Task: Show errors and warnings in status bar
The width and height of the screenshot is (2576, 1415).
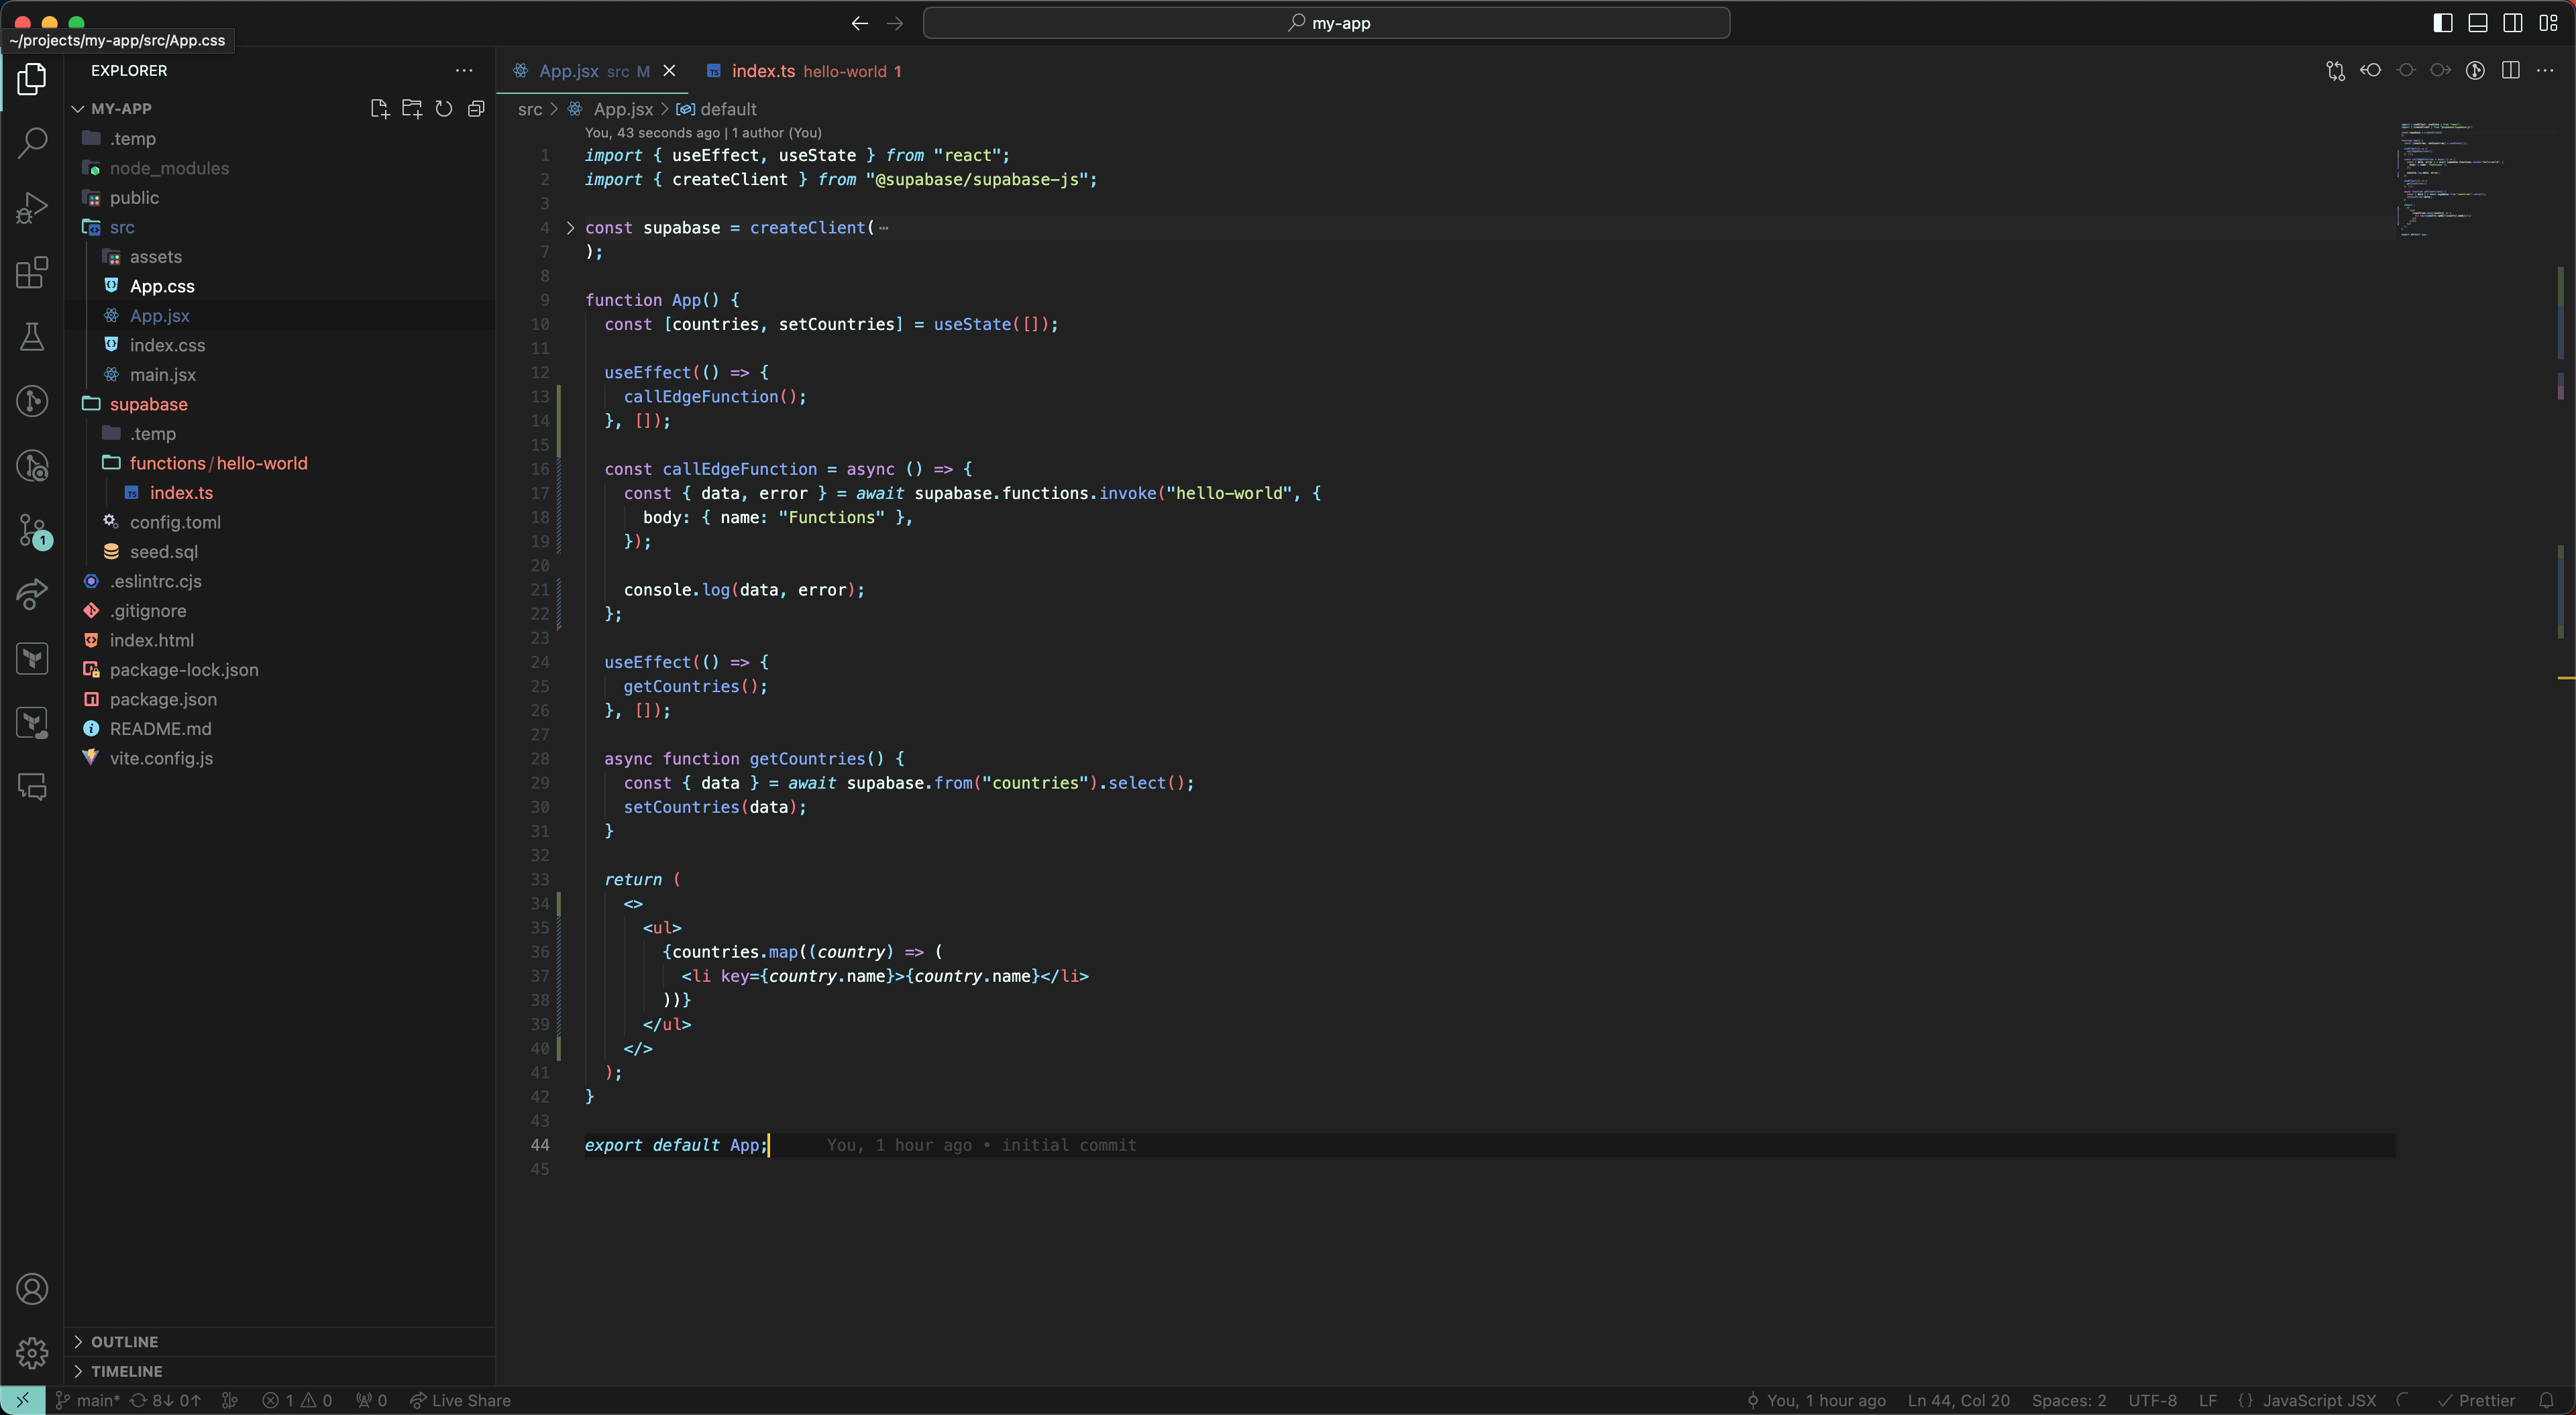Action: coord(297,1400)
